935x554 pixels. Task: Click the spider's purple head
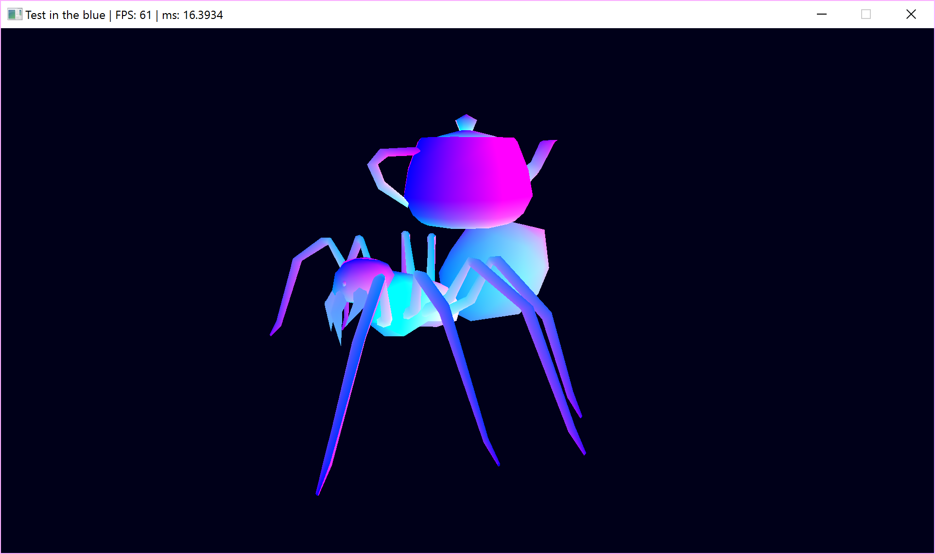pos(360,272)
